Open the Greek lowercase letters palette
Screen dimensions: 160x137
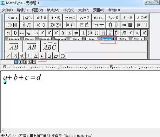point(128,18)
